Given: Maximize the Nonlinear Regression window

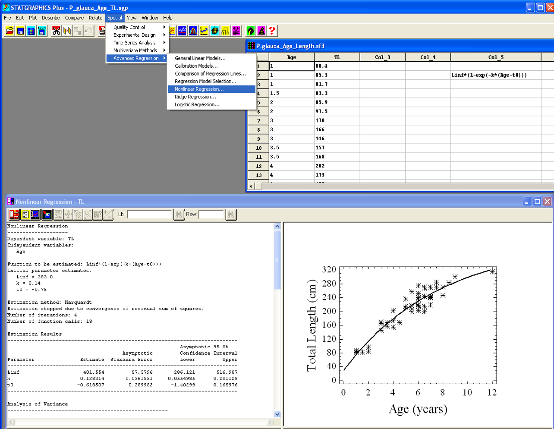Looking at the screenshot, I should [537, 202].
